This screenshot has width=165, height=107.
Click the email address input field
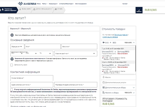tap(32, 85)
